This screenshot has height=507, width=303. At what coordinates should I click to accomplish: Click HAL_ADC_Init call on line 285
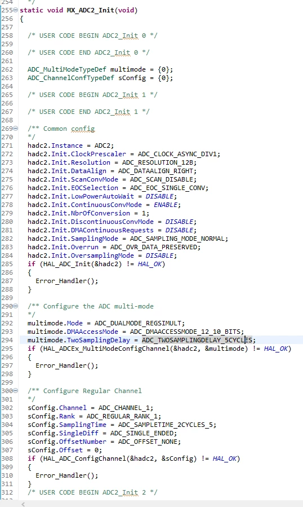tap(67, 264)
